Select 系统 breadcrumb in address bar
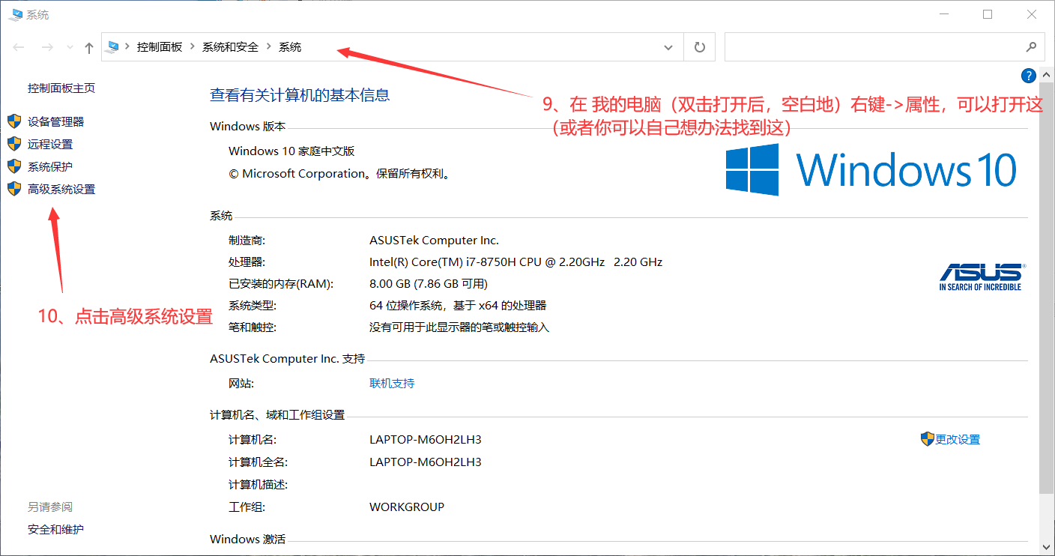 tap(290, 46)
